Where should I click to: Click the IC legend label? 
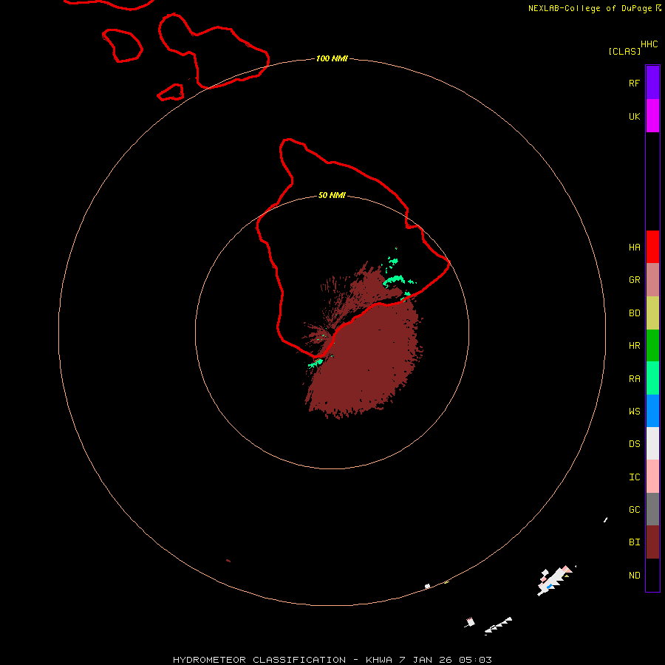[634, 477]
